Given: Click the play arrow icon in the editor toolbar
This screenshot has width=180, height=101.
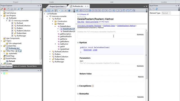Looking at the screenshot, I should (106, 11).
